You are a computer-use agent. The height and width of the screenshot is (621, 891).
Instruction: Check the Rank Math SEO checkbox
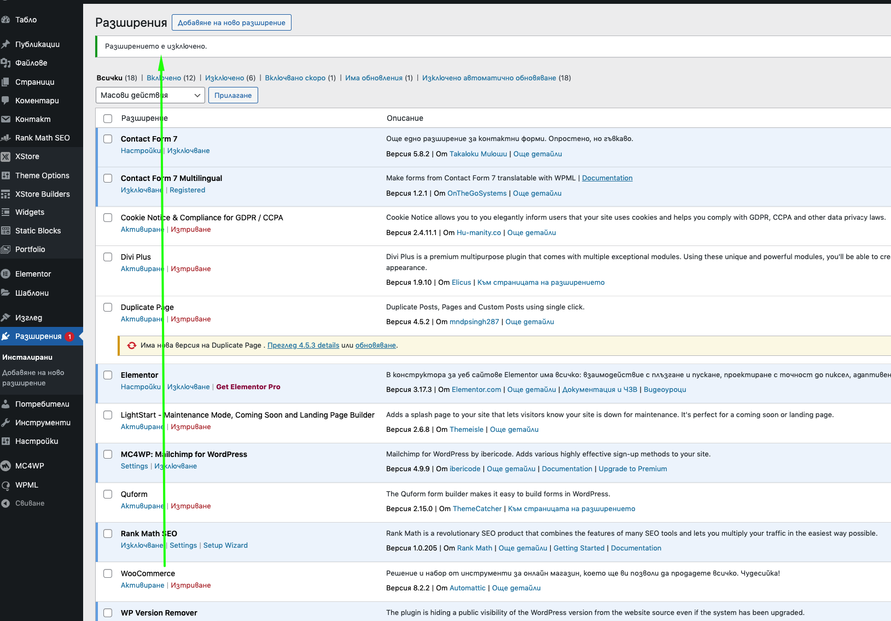108,534
